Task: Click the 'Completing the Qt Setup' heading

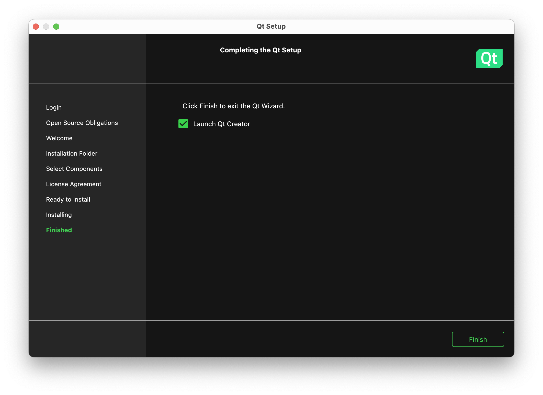Action: point(261,50)
